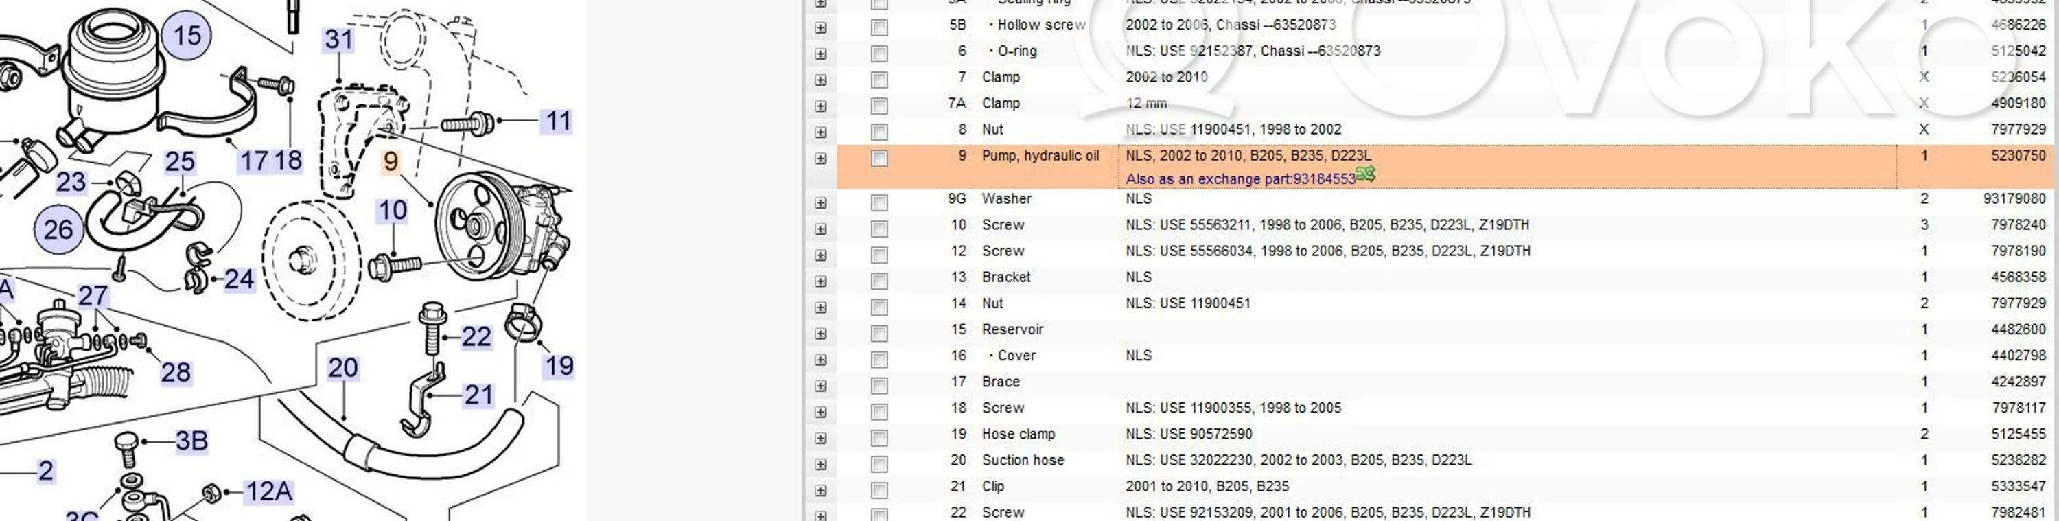Check the box for Pump, hydraulic oil
Image resolution: width=2059 pixels, height=521 pixels.
coord(879,158)
